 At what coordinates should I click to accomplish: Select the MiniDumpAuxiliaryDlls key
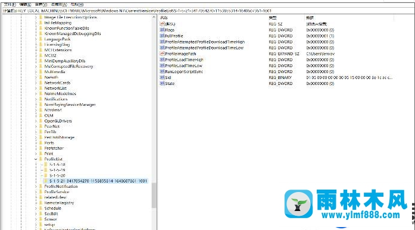pyautogui.click(x=65, y=61)
